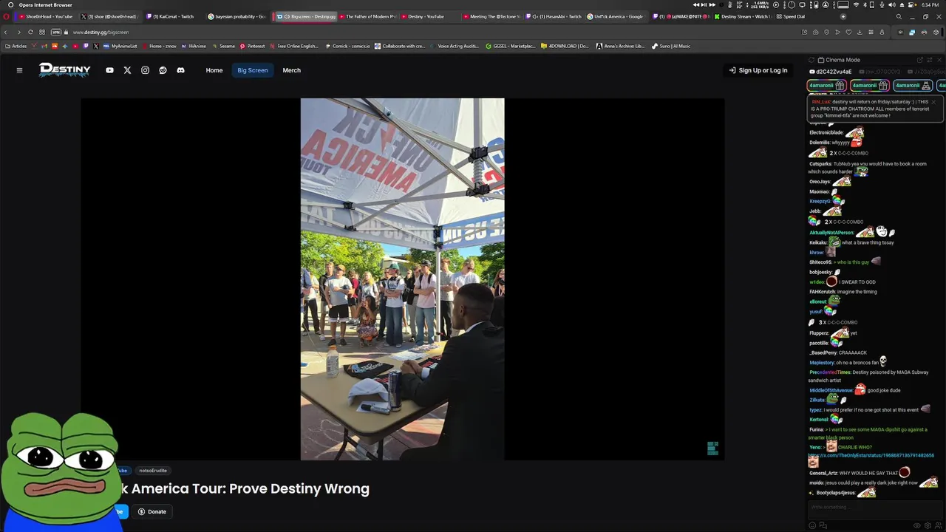
Task: Switch to the KaiCenat Twitch tab
Action: [x=173, y=16]
